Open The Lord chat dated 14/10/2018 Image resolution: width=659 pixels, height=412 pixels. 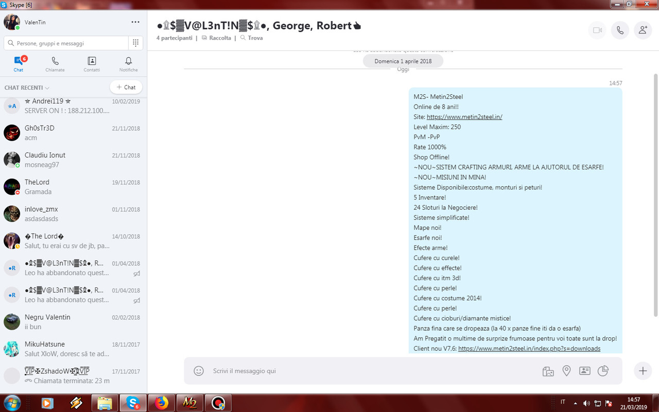(74, 241)
